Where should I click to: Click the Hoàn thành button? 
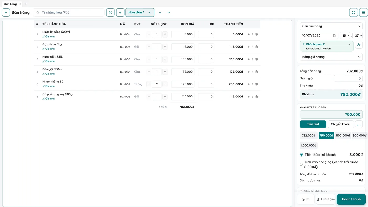[x=351, y=199]
